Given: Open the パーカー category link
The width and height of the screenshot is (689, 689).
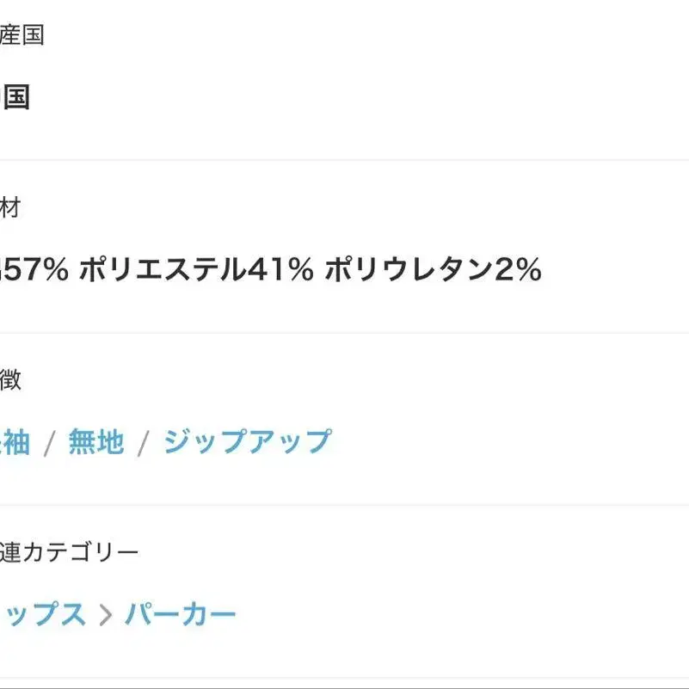Looking at the screenshot, I should tap(181, 615).
